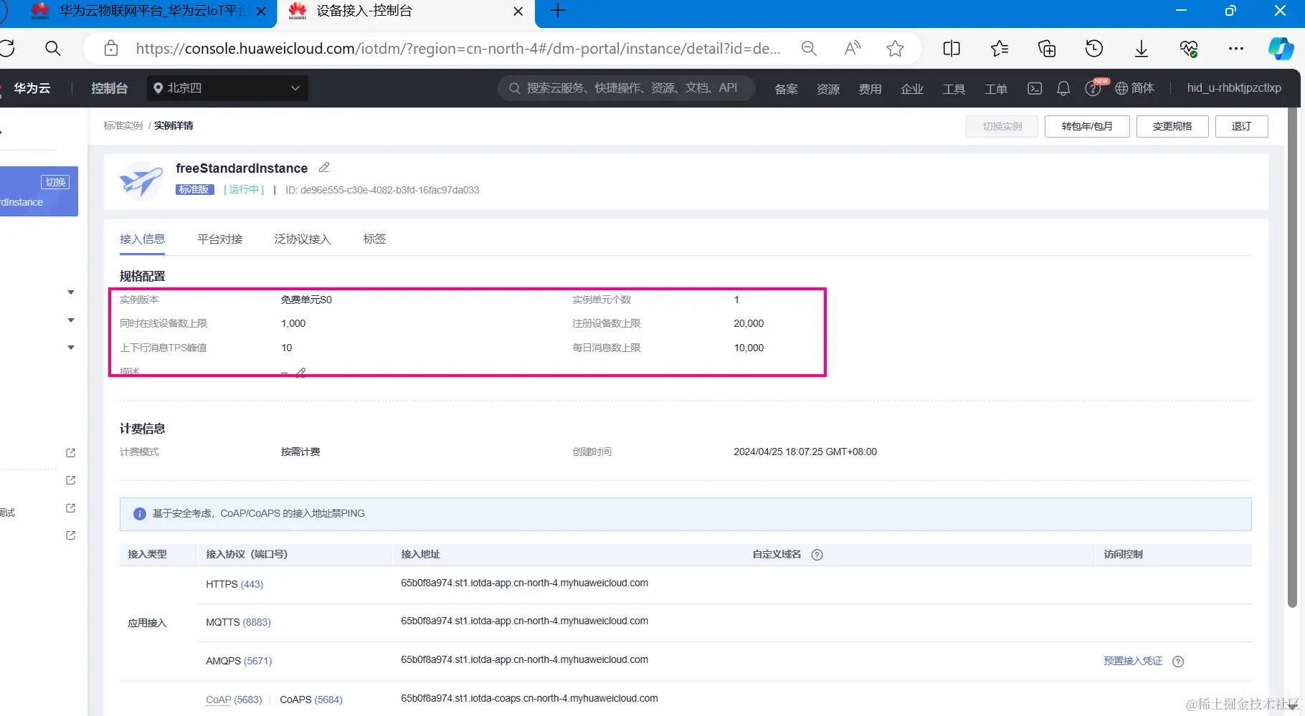Click help icon beside 自定义域名
The height and width of the screenshot is (716, 1305).
click(817, 555)
